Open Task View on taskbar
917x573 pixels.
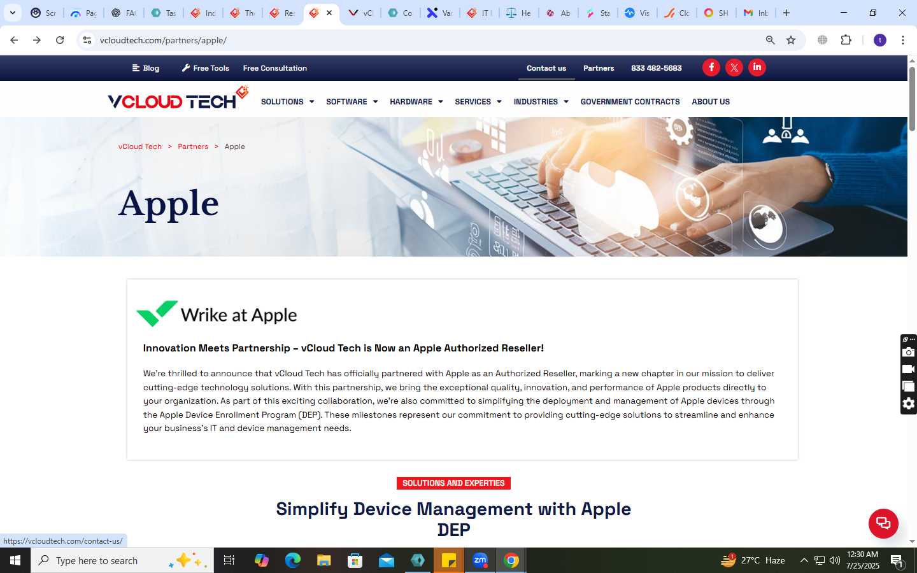coord(229,560)
